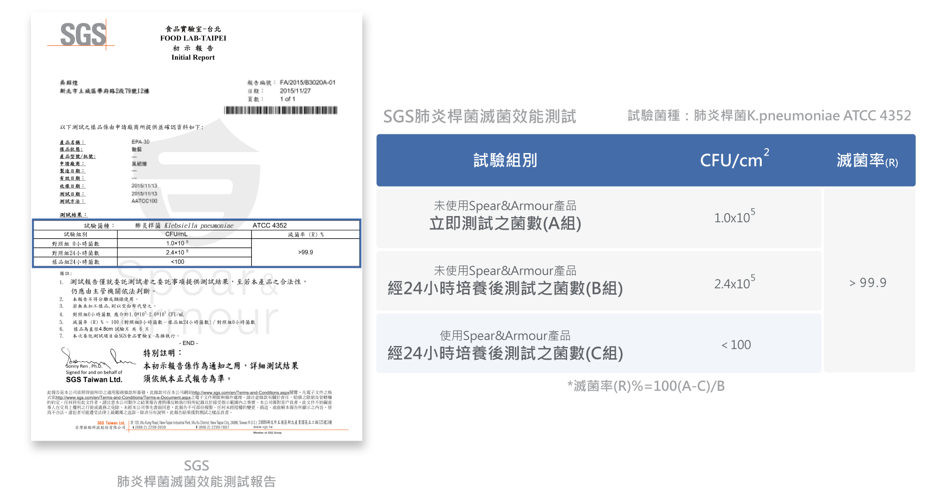Select '經24小時培養後測試之菌數(C組)' row label

505,353
